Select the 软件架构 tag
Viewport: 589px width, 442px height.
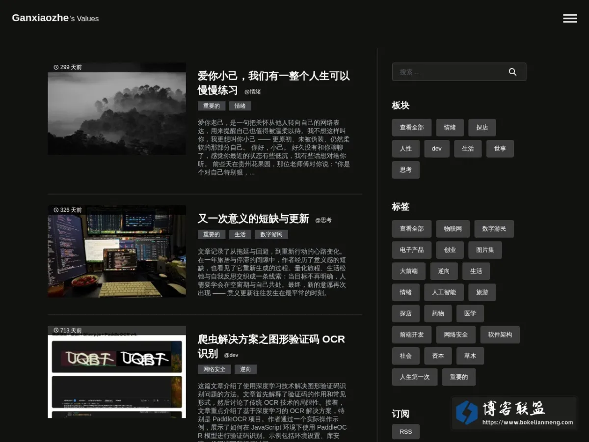[500, 334]
